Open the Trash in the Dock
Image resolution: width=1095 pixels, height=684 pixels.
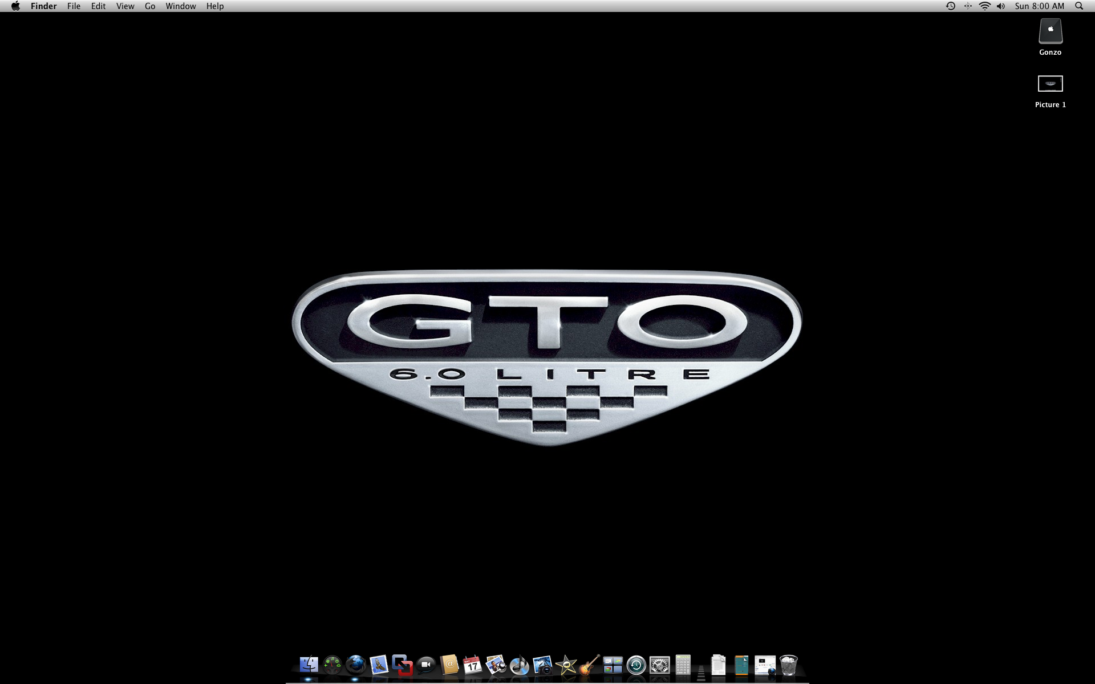point(788,665)
